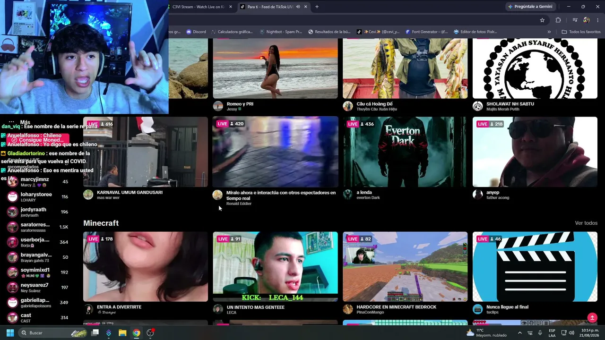Open gabriellapoissons live from the sidebar
This screenshot has width=605, height=340.
[38, 303]
